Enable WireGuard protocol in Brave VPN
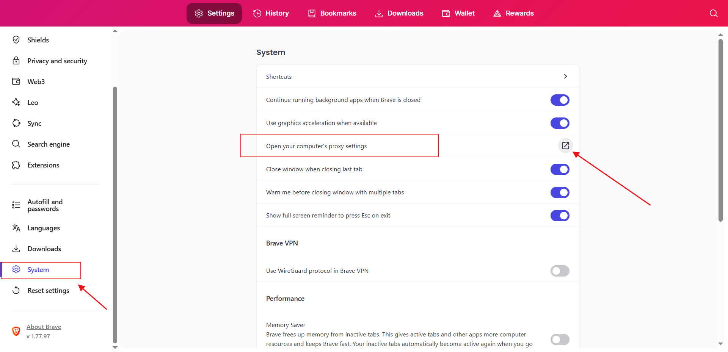 click(x=560, y=271)
